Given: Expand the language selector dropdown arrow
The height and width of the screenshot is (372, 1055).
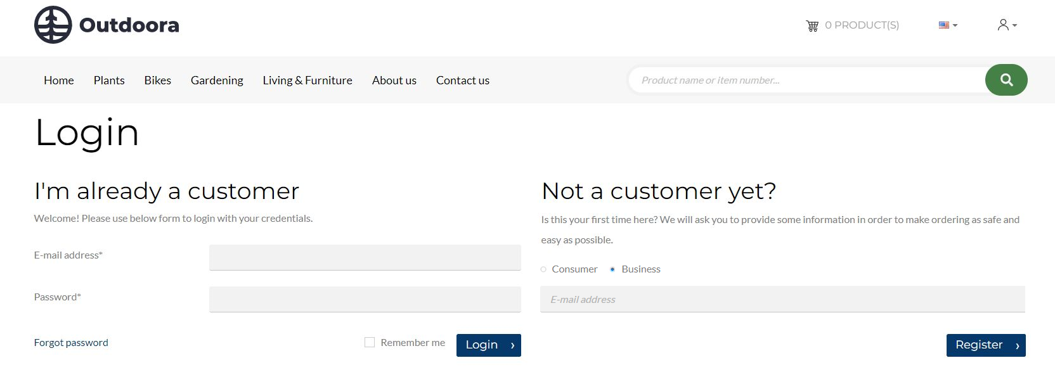Looking at the screenshot, I should tap(955, 25).
